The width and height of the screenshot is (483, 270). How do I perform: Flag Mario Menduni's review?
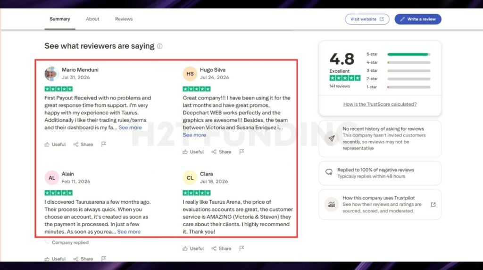tap(103, 144)
